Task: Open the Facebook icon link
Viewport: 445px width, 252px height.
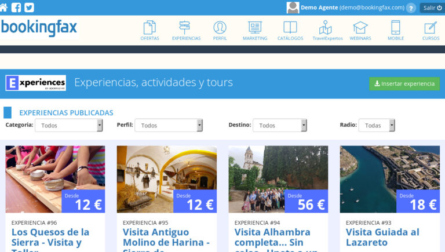Action: [x=16, y=8]
